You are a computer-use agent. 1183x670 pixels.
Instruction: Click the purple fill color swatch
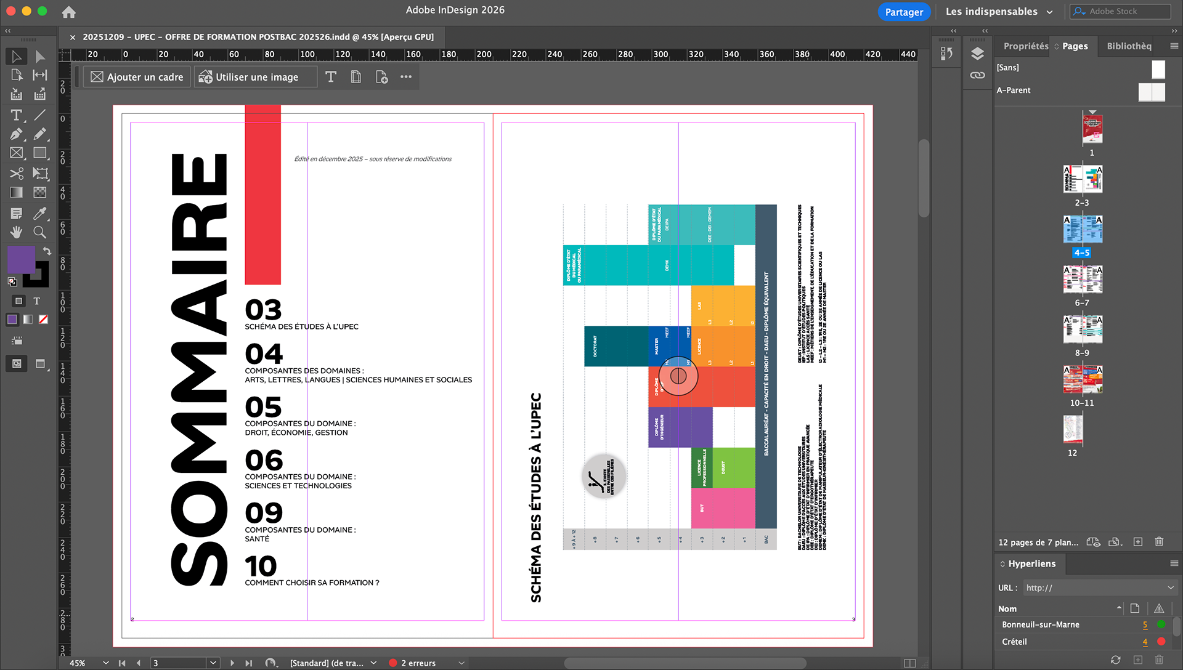point(20,259)
